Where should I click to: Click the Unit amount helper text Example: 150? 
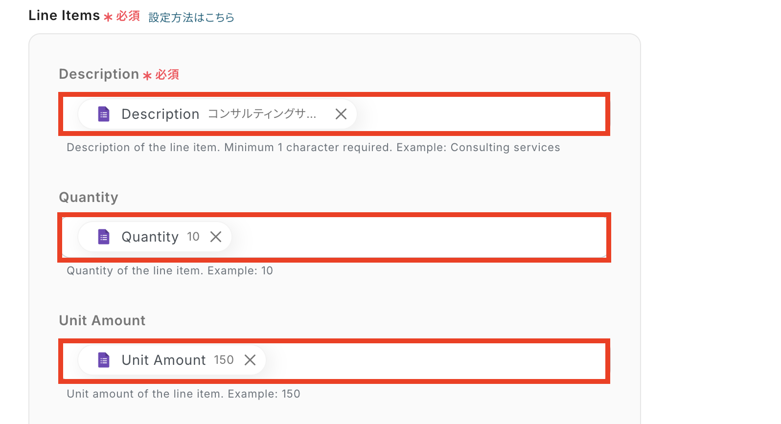pyautogui.click(x=184, y=394)
